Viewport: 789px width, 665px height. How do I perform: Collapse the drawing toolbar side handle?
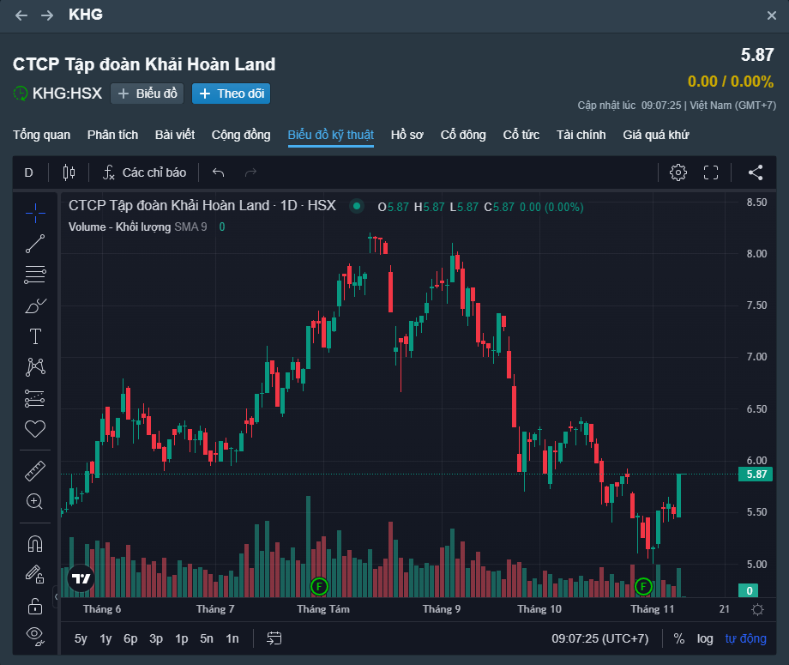coord(57,597)
